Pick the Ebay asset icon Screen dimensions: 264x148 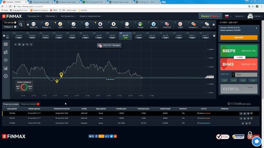coord(127,24)
